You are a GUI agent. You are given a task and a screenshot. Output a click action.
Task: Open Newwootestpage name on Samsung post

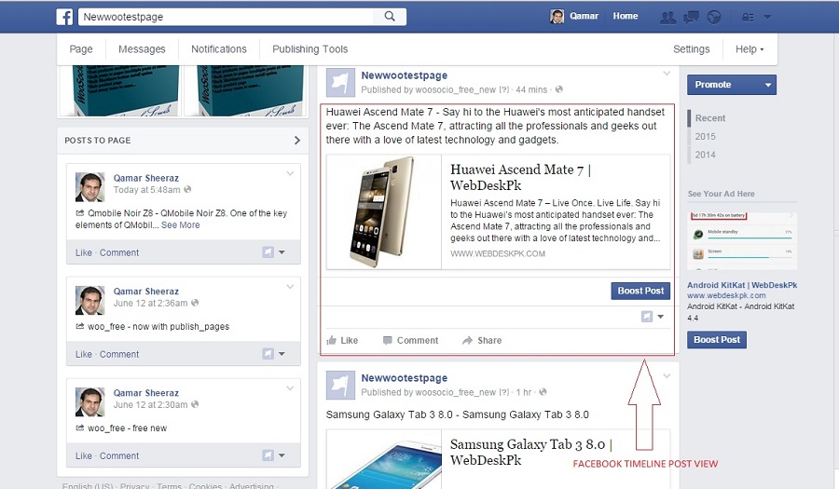[x=404, y=378]
